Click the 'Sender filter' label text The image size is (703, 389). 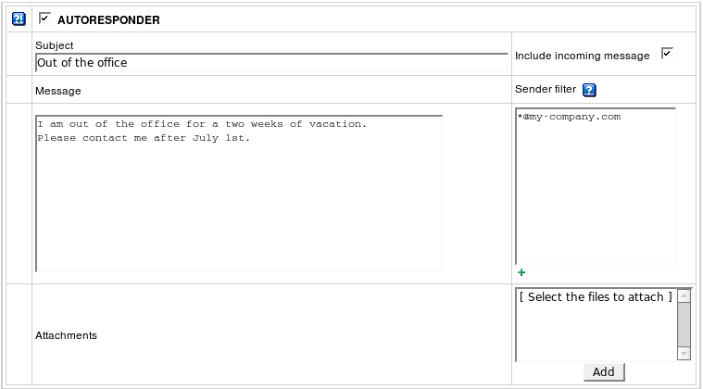pyautogui.click(x=545, y=90)
